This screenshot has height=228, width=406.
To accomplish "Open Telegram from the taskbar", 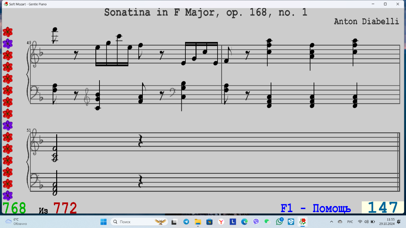I will click(186, 222).
